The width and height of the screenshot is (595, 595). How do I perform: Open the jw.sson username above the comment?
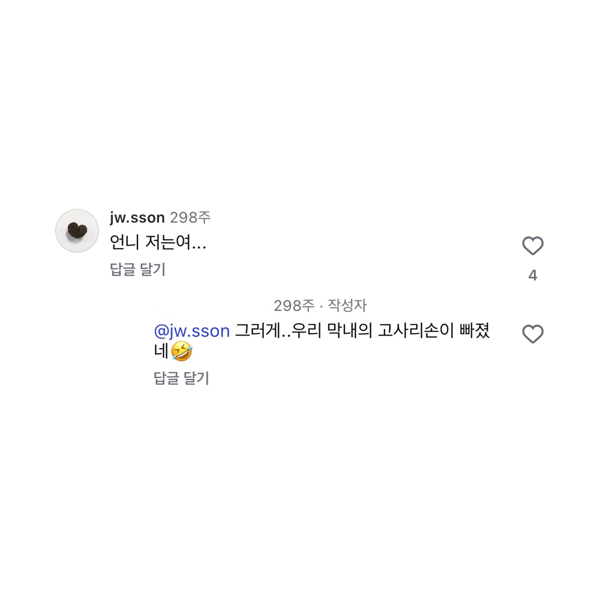pos(137,217)
